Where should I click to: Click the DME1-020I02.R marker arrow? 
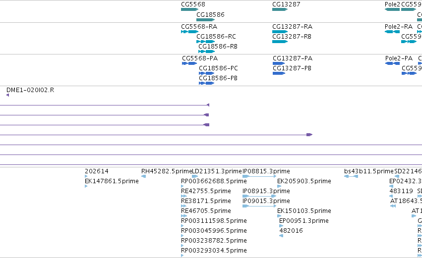tap(7, 95)
